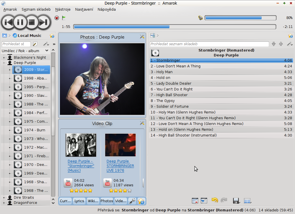Select the 1972 - Mac... album
295x214 pixels.
[x=32, y=147]
